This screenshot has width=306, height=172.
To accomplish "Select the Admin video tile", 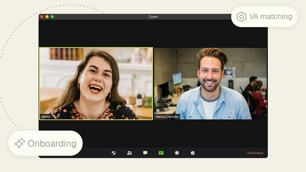I will click(x=96, y=83).
